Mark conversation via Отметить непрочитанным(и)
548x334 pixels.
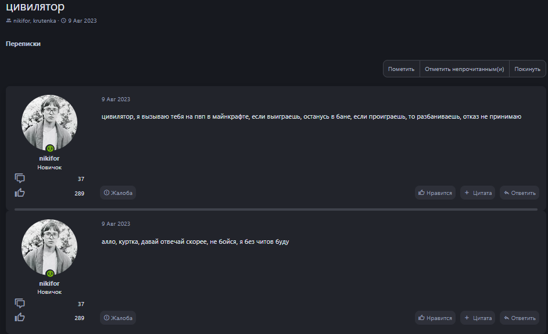click(x=464, y=69)
